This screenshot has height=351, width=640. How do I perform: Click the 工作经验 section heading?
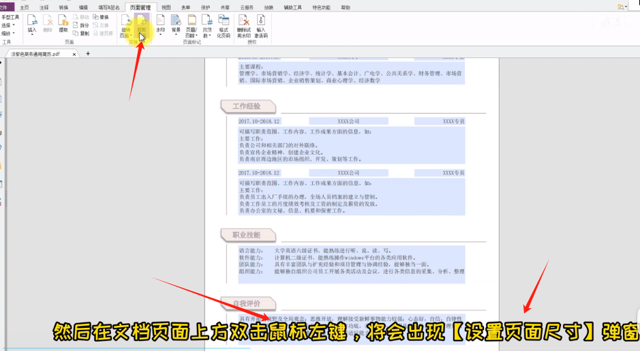[x=248, y=106]
